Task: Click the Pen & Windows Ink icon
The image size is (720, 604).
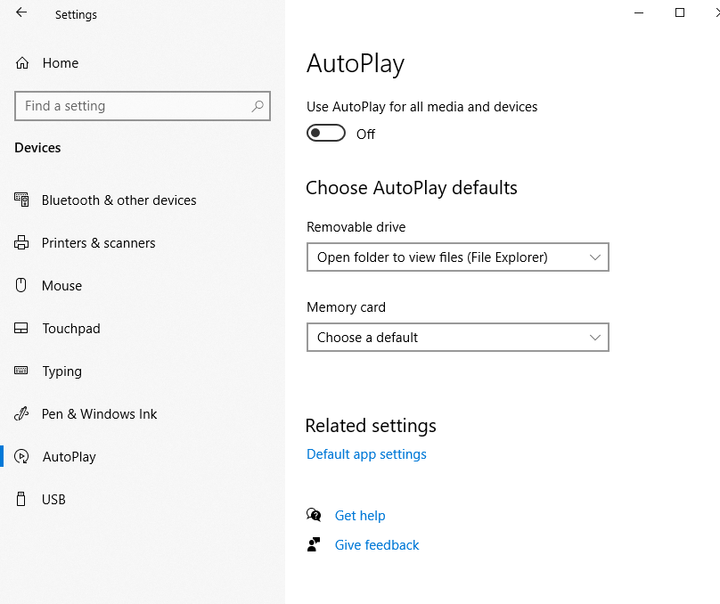Action: (x=21, y=413)
